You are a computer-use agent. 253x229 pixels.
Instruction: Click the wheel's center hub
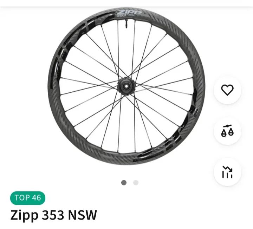[125, 85]
